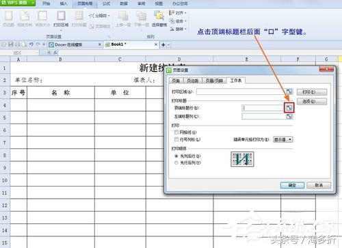Open the Paper Size (纸张大小) tool
The height and width of the screenshot is (248, 342).
tap(42, 18)
